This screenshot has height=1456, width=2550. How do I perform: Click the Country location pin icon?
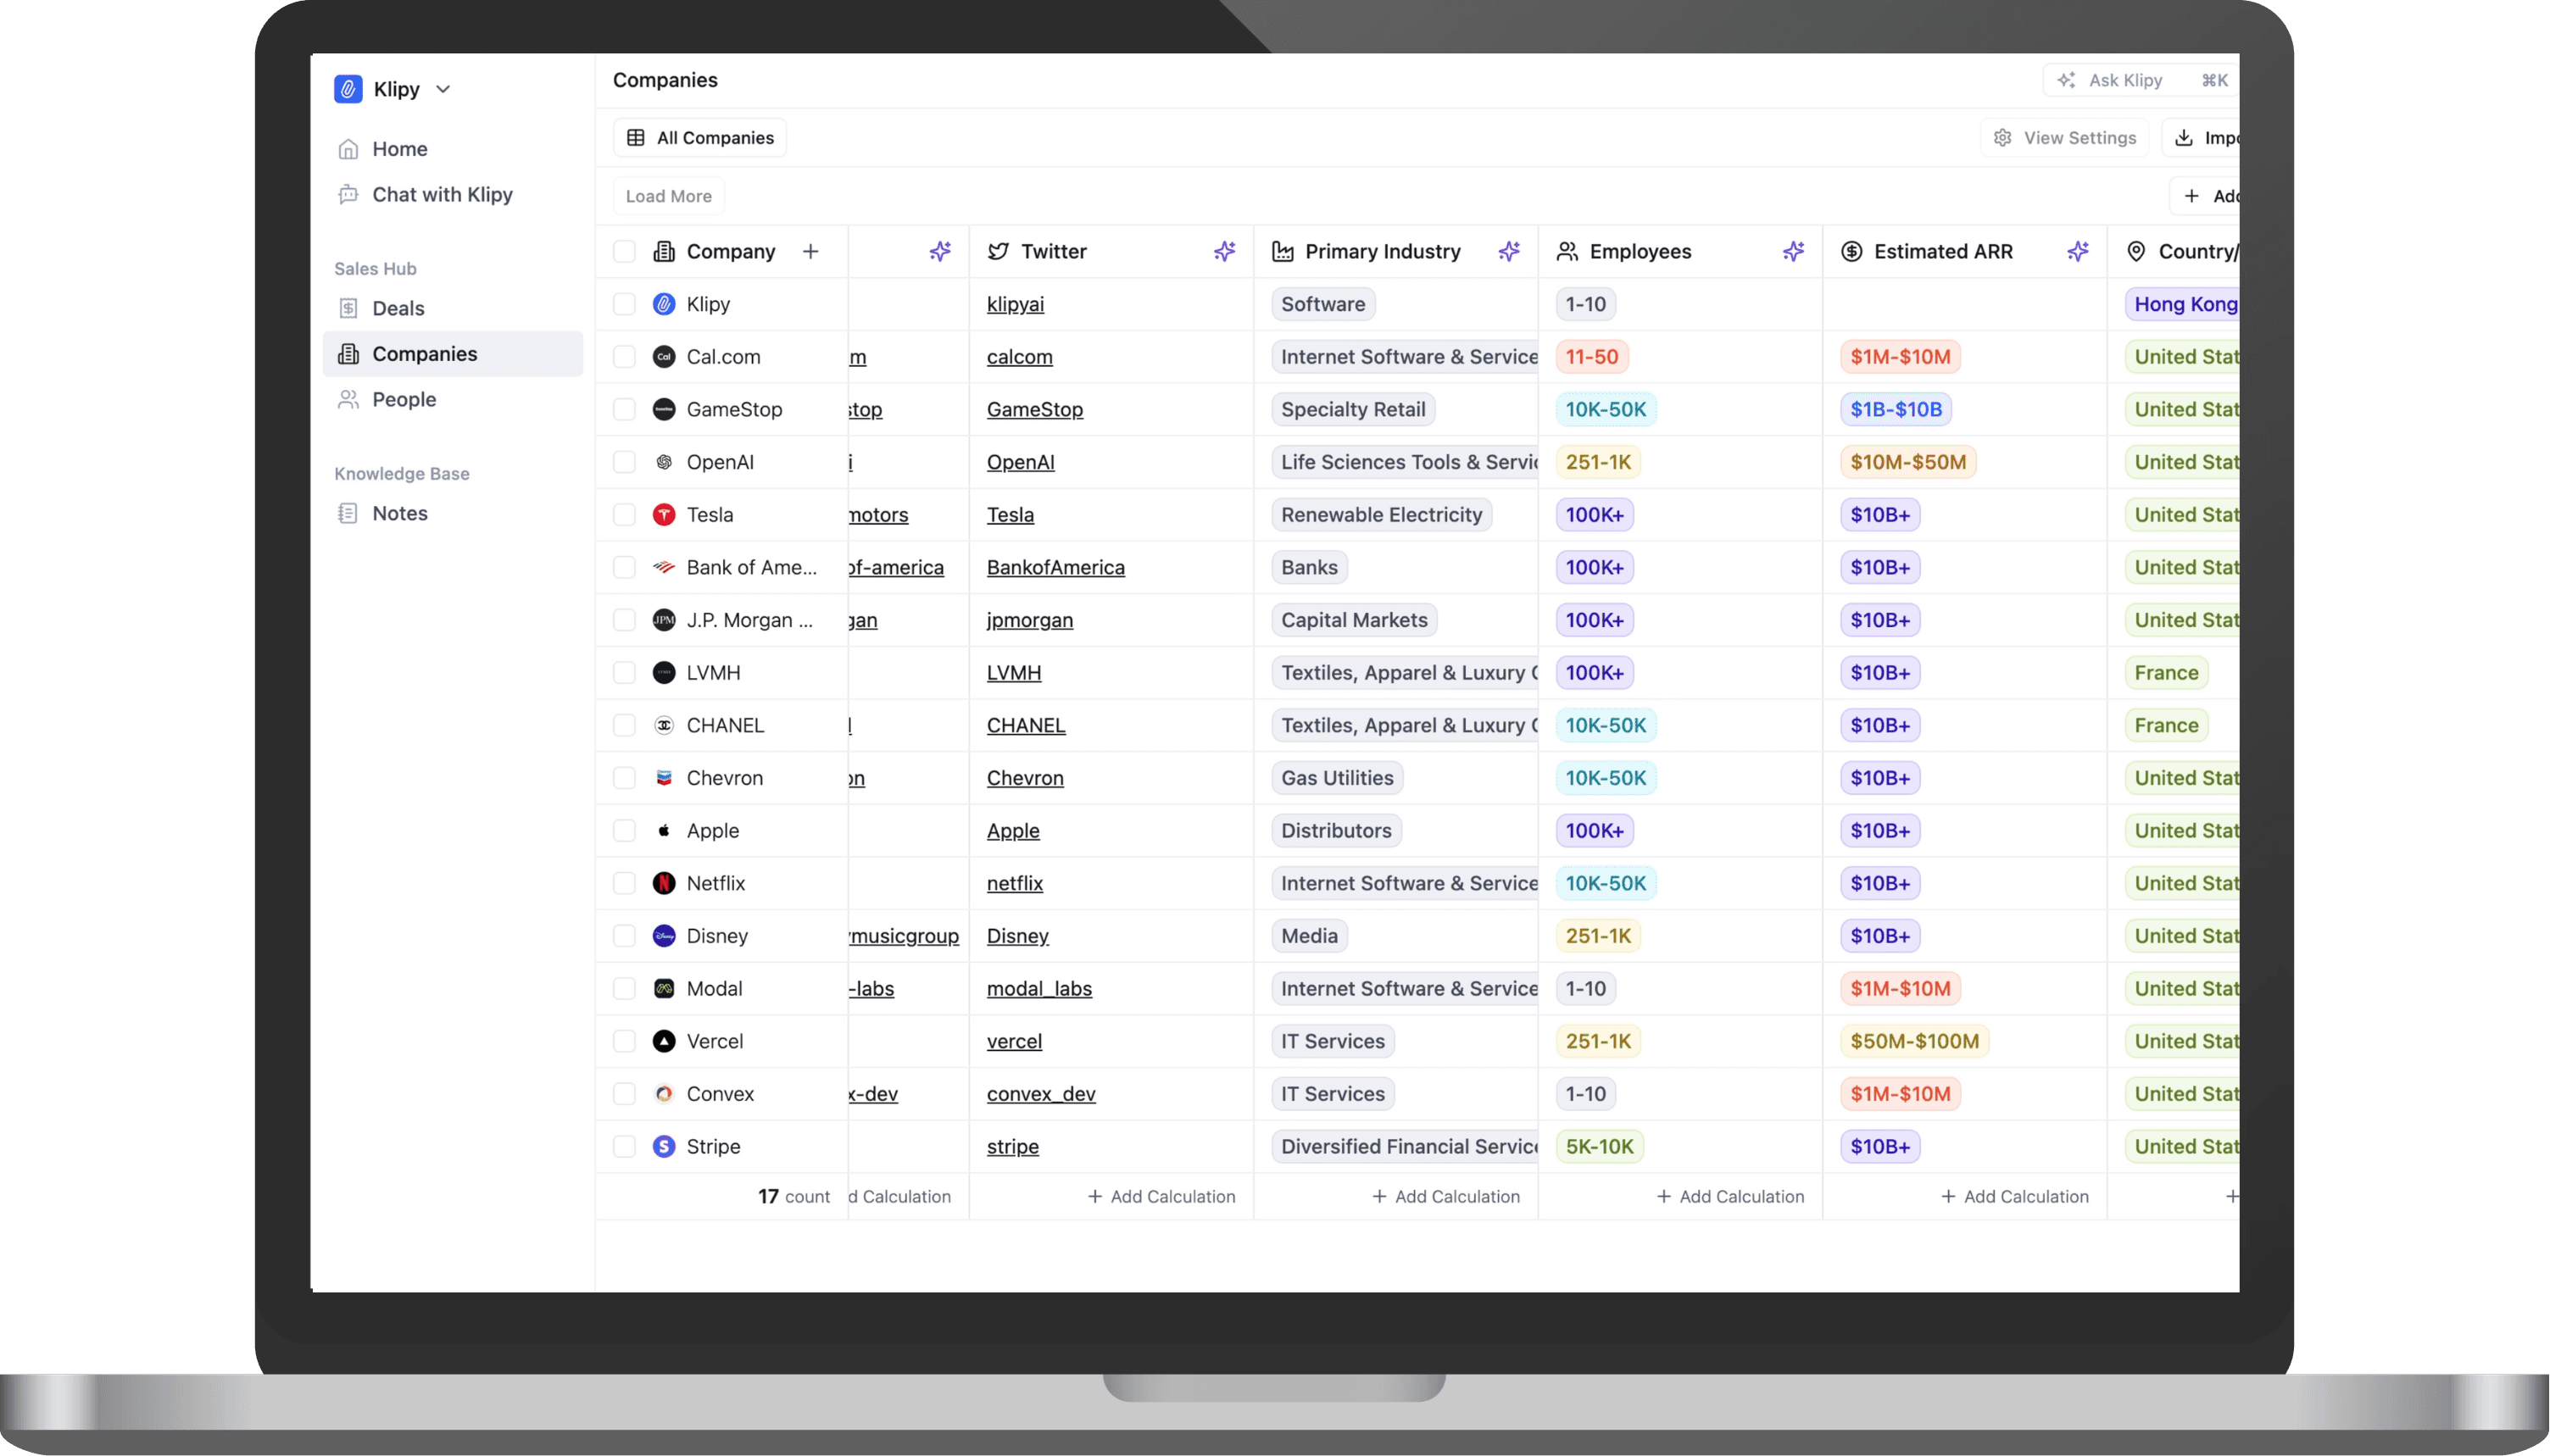[2136, 251]
